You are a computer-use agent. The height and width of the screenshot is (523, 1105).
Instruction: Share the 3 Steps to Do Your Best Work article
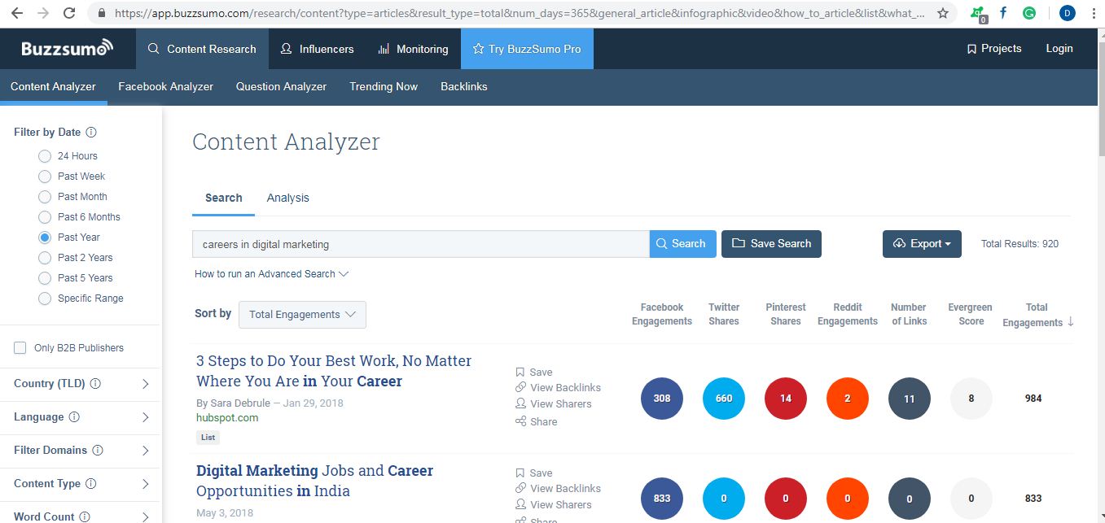[x=537, y=421]
